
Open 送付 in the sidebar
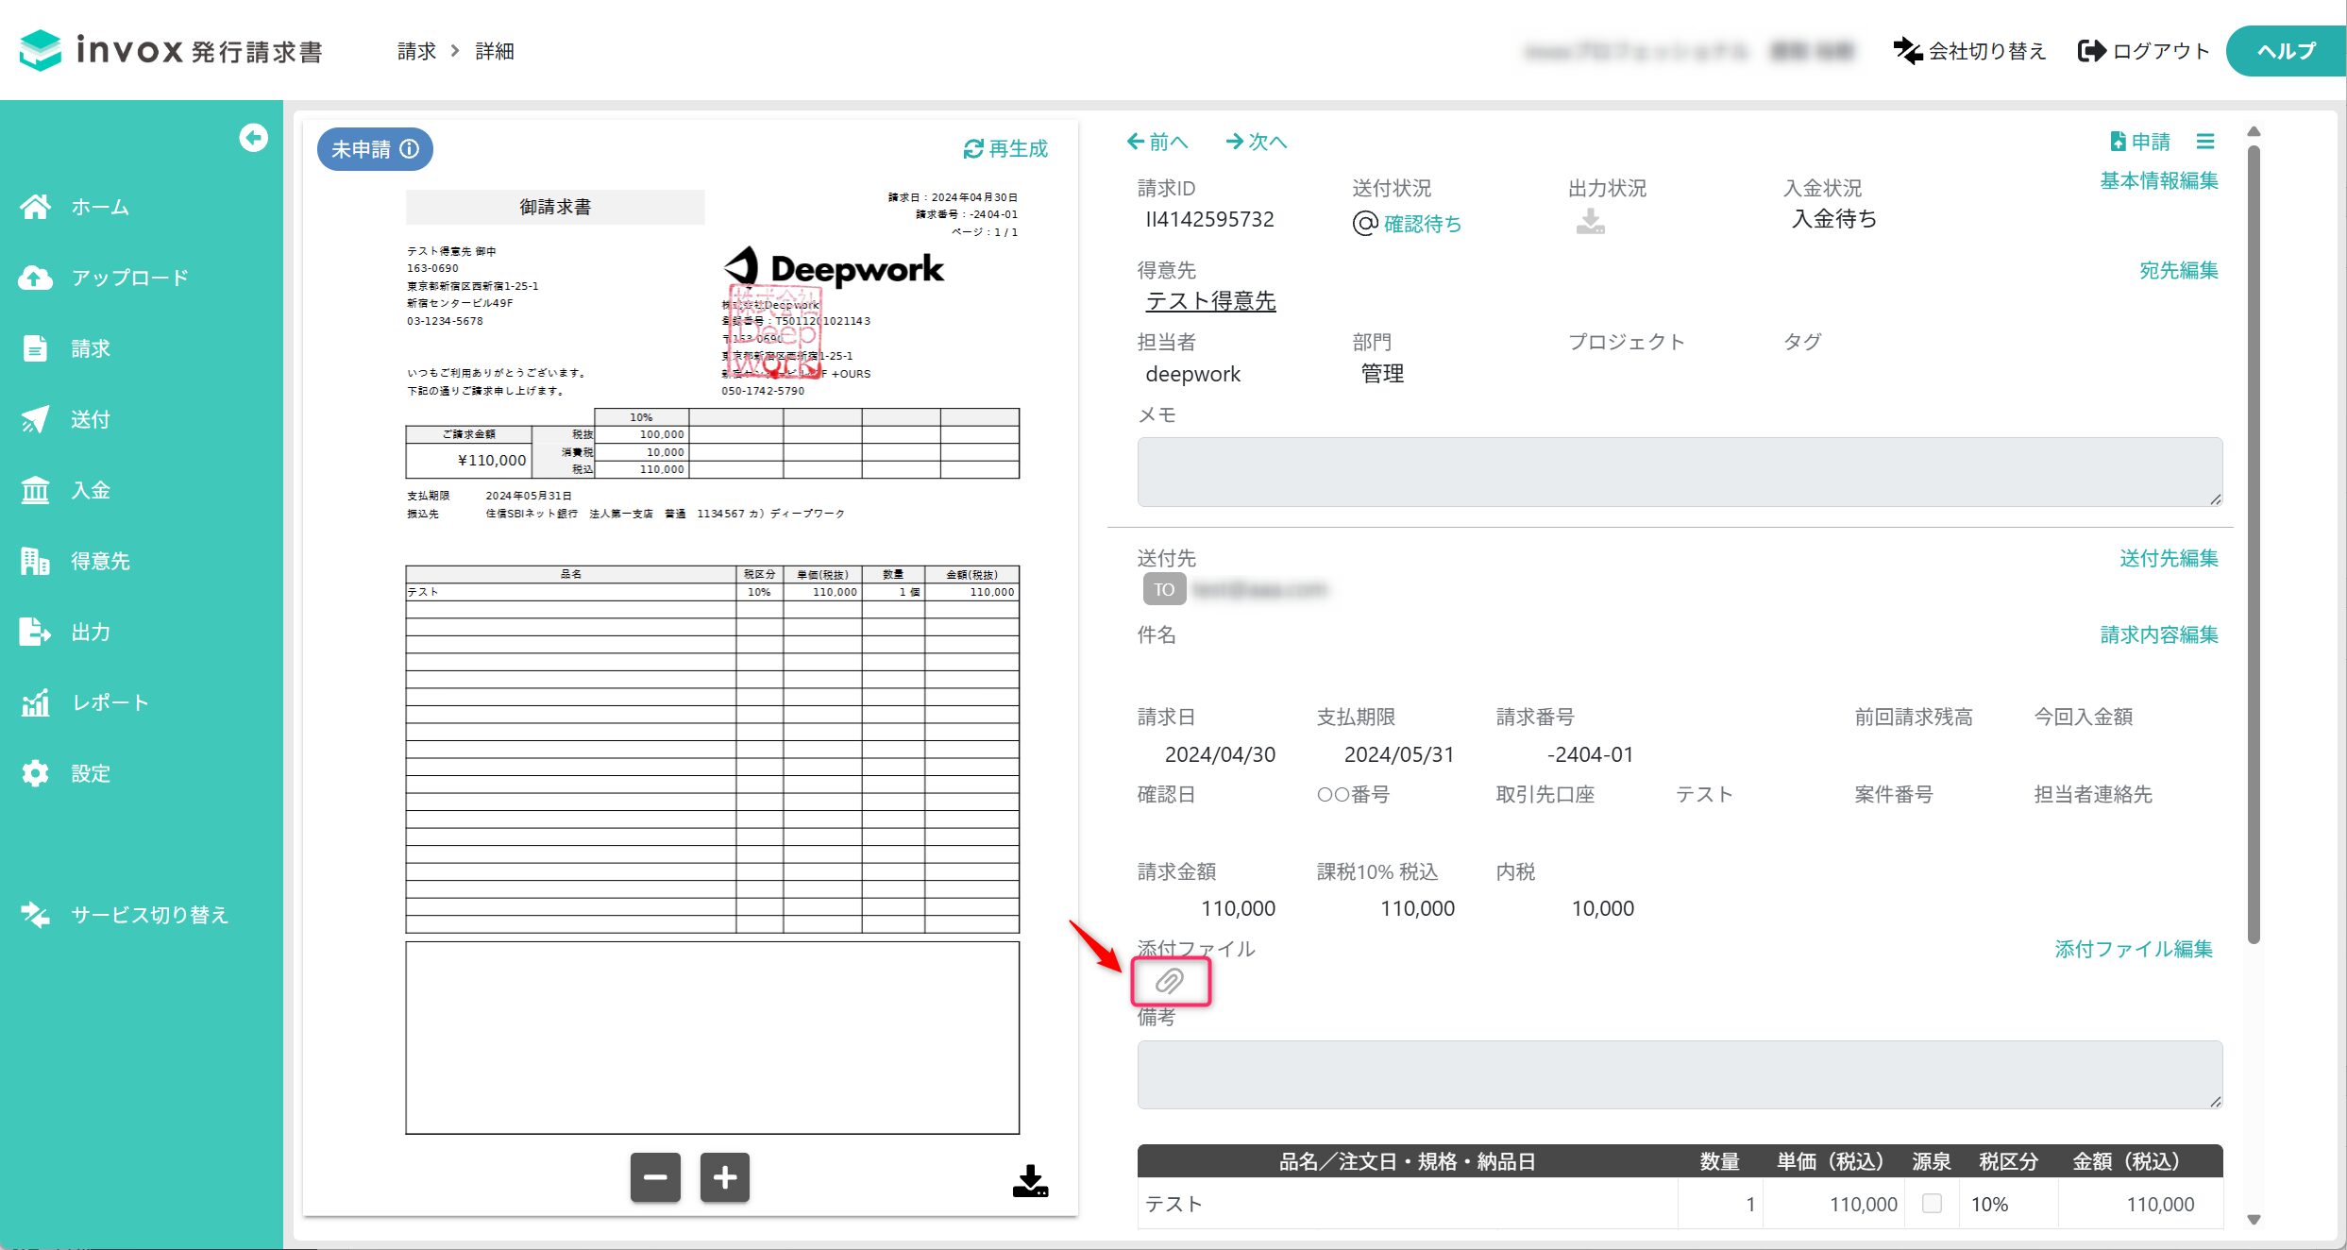tap(91, 419)
